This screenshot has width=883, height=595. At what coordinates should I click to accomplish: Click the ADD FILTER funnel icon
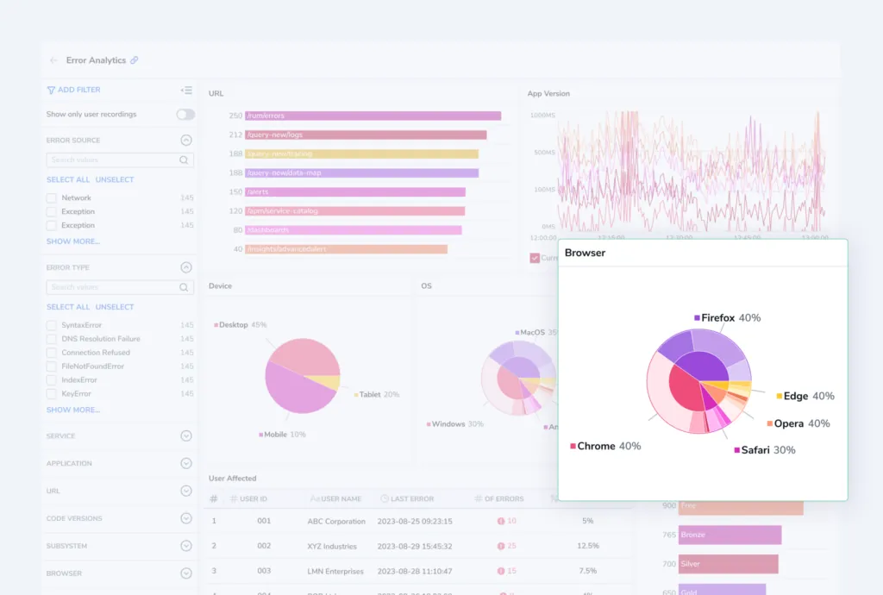click(x=51, y=90)
